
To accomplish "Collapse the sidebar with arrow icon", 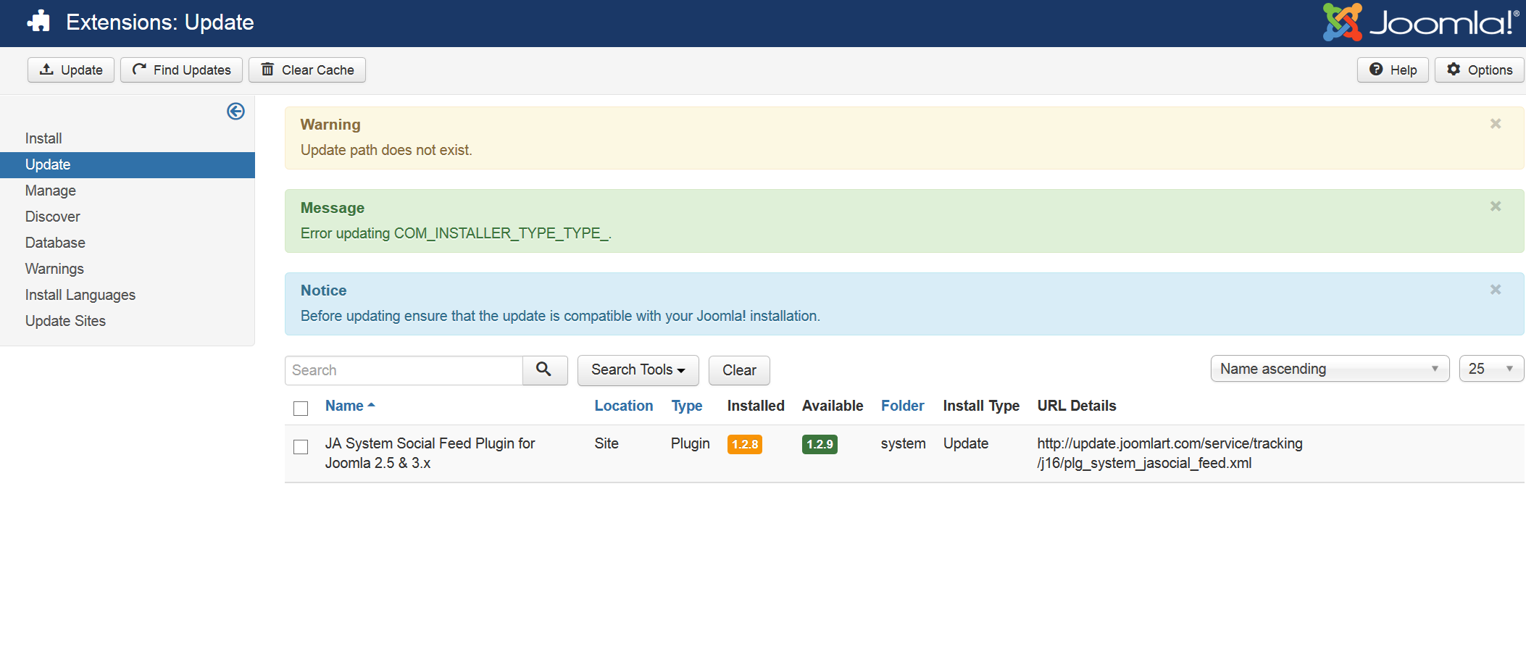I will coord(235,111).
